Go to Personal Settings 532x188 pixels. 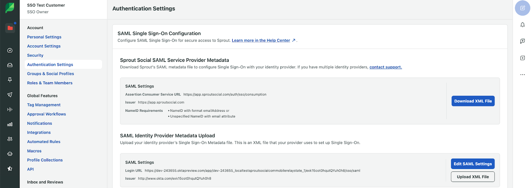pos(44,37)
